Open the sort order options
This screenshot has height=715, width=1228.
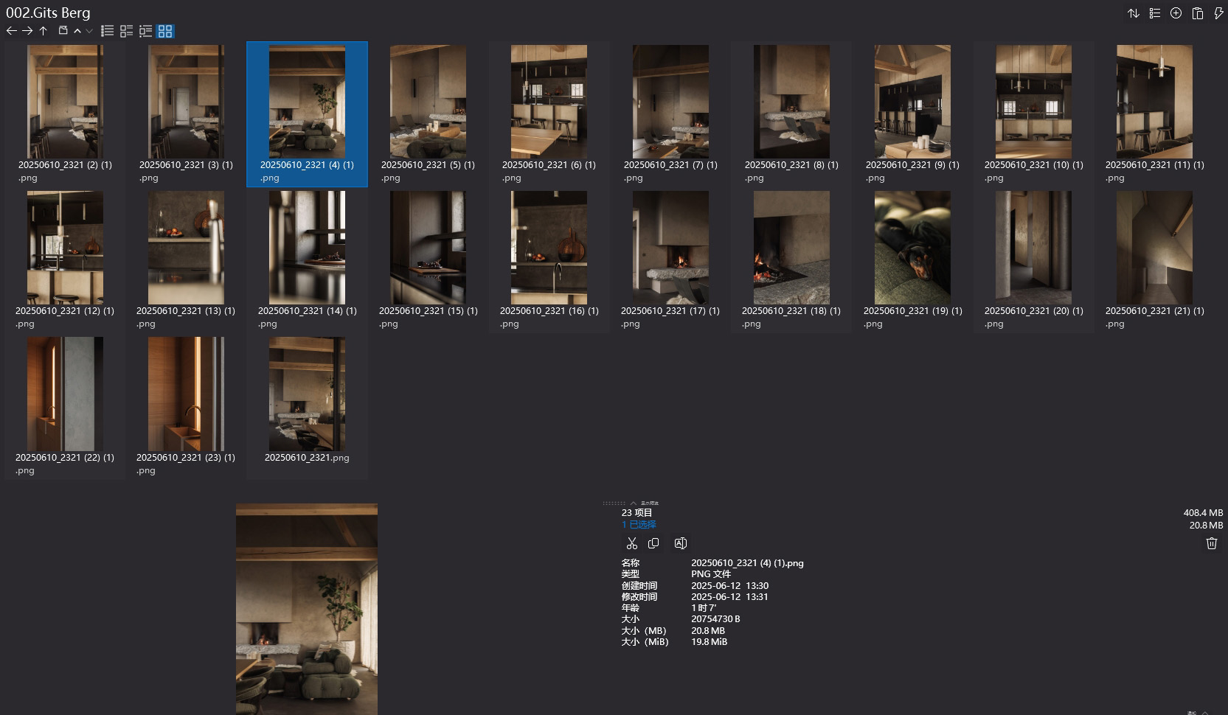(x=1134, y=13)
